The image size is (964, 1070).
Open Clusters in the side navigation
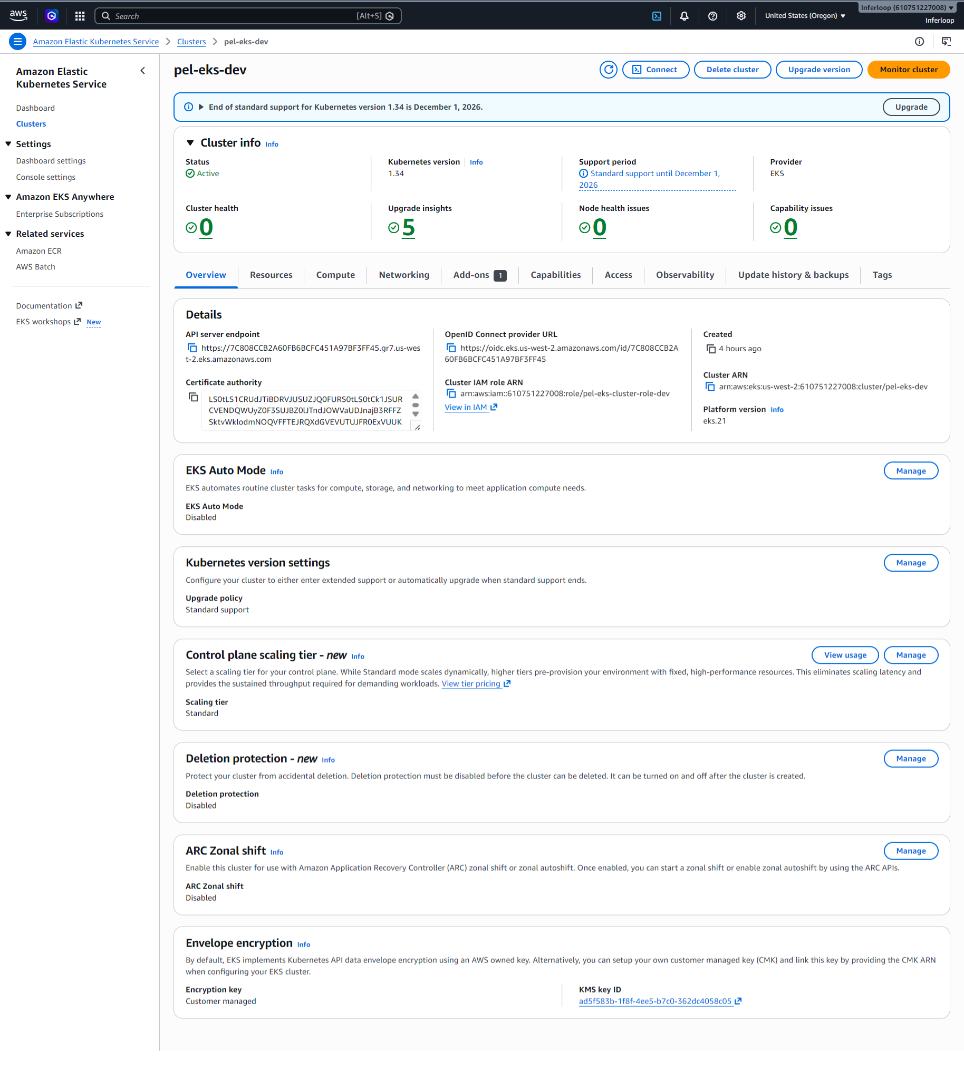pyautogui.click(x=31, y=124)
